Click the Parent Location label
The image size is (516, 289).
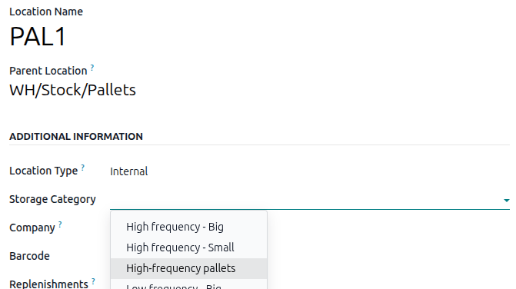[48, 71]
